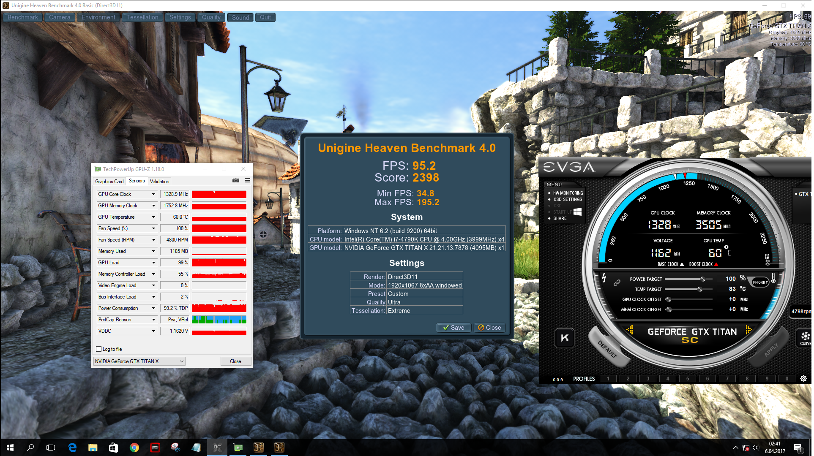Select previous GPU yellow left arrow
Image resolution: width=814 pixels, height=456 pixels.
(x=630, y=330)
